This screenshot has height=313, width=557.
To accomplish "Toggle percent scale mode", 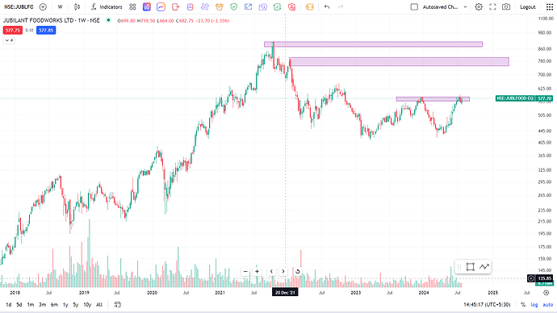I will click(x=523, y=304).
